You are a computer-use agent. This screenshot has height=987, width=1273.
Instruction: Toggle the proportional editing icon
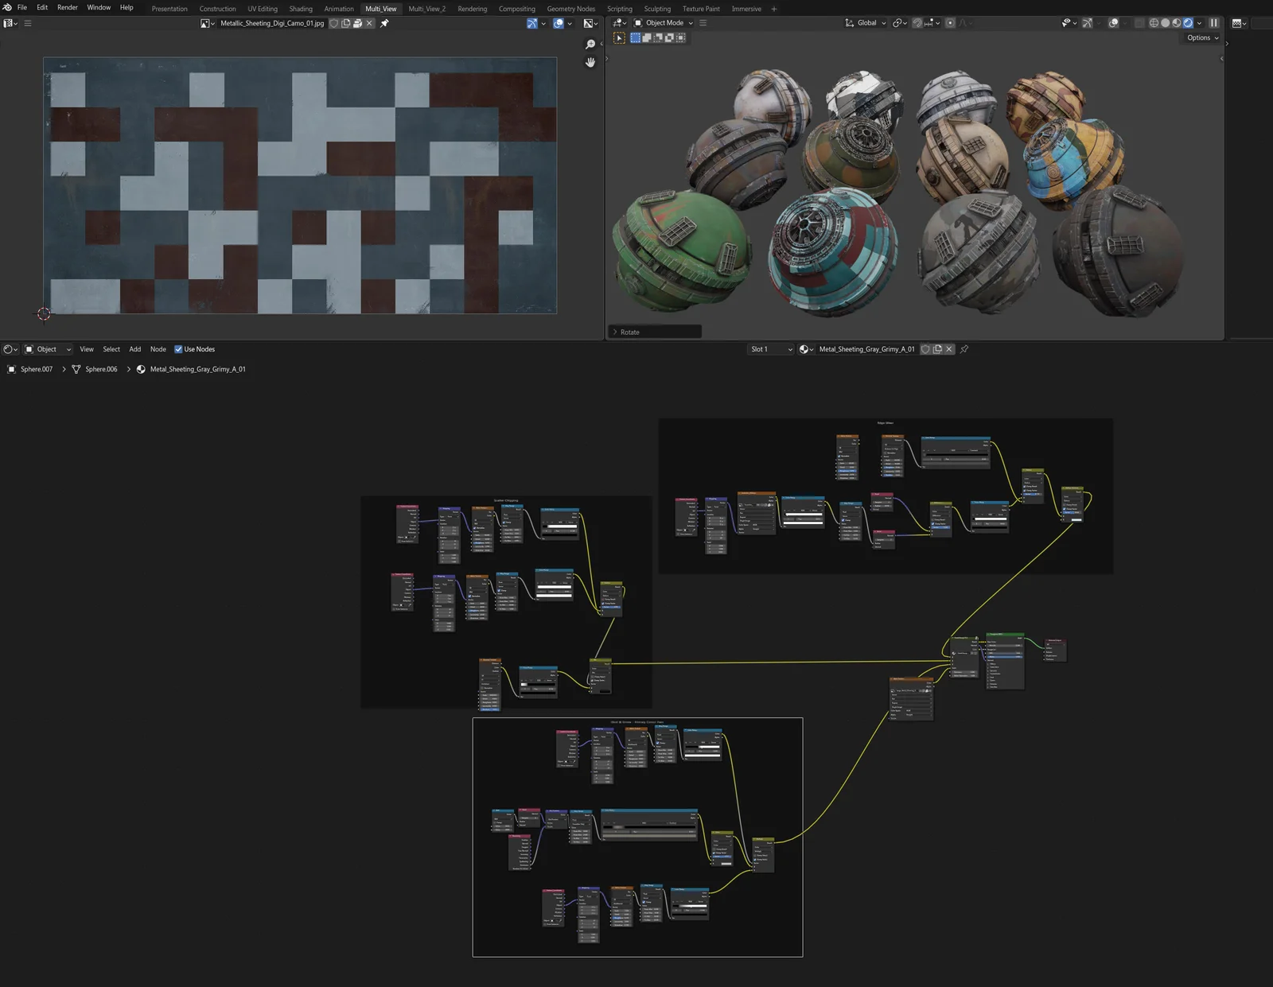point(951,23)
